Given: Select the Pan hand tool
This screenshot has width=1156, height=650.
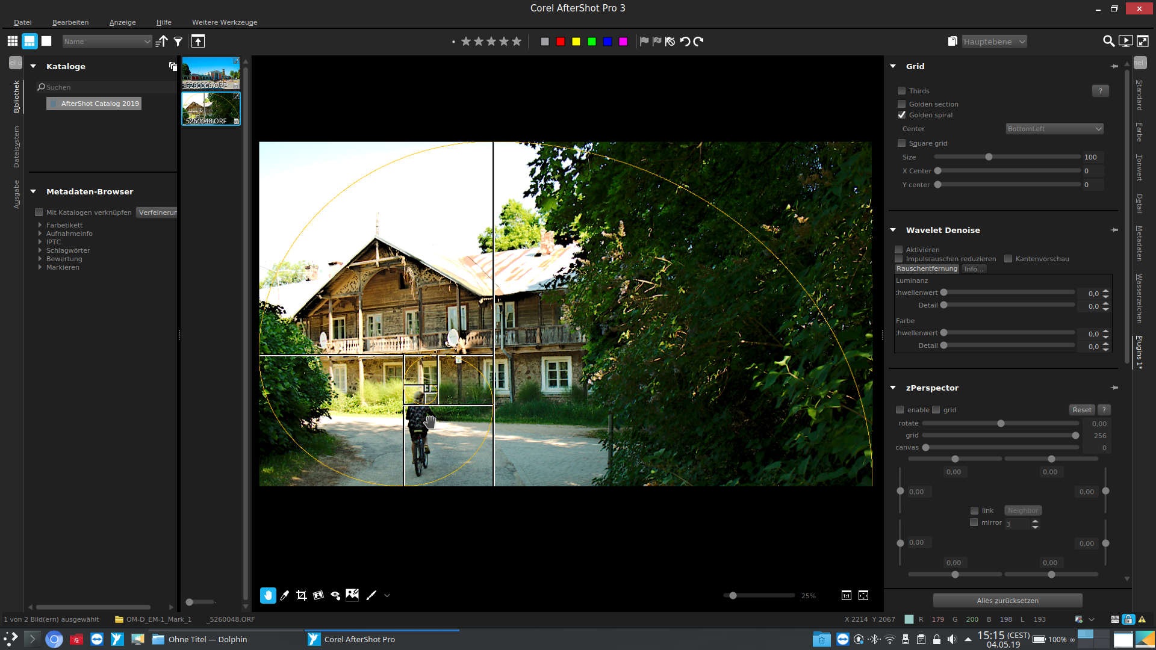Looking at the screenshot, I should pos(268,595).
